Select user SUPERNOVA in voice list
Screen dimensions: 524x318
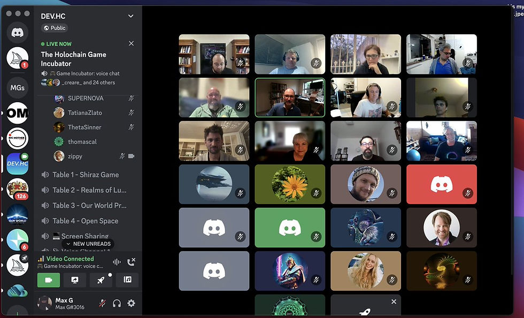(86, 99)
